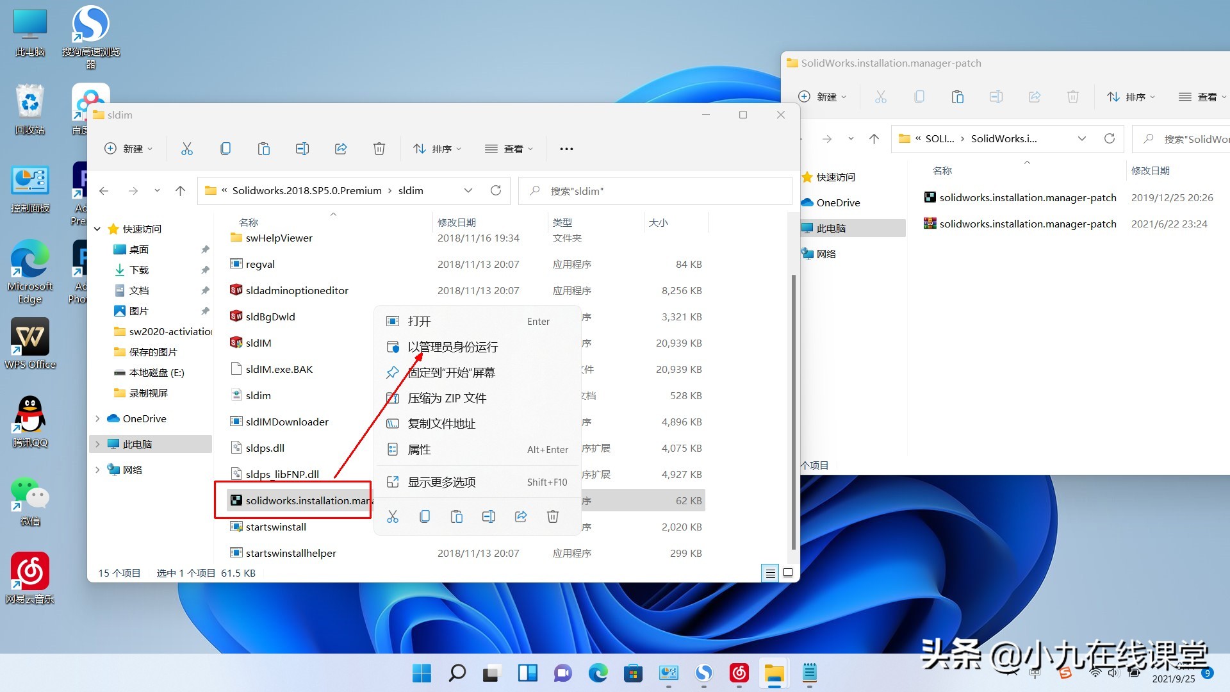Click the Cut icon in the explorer toolbar
The image size is (1230, 692).
coord(186,148)
